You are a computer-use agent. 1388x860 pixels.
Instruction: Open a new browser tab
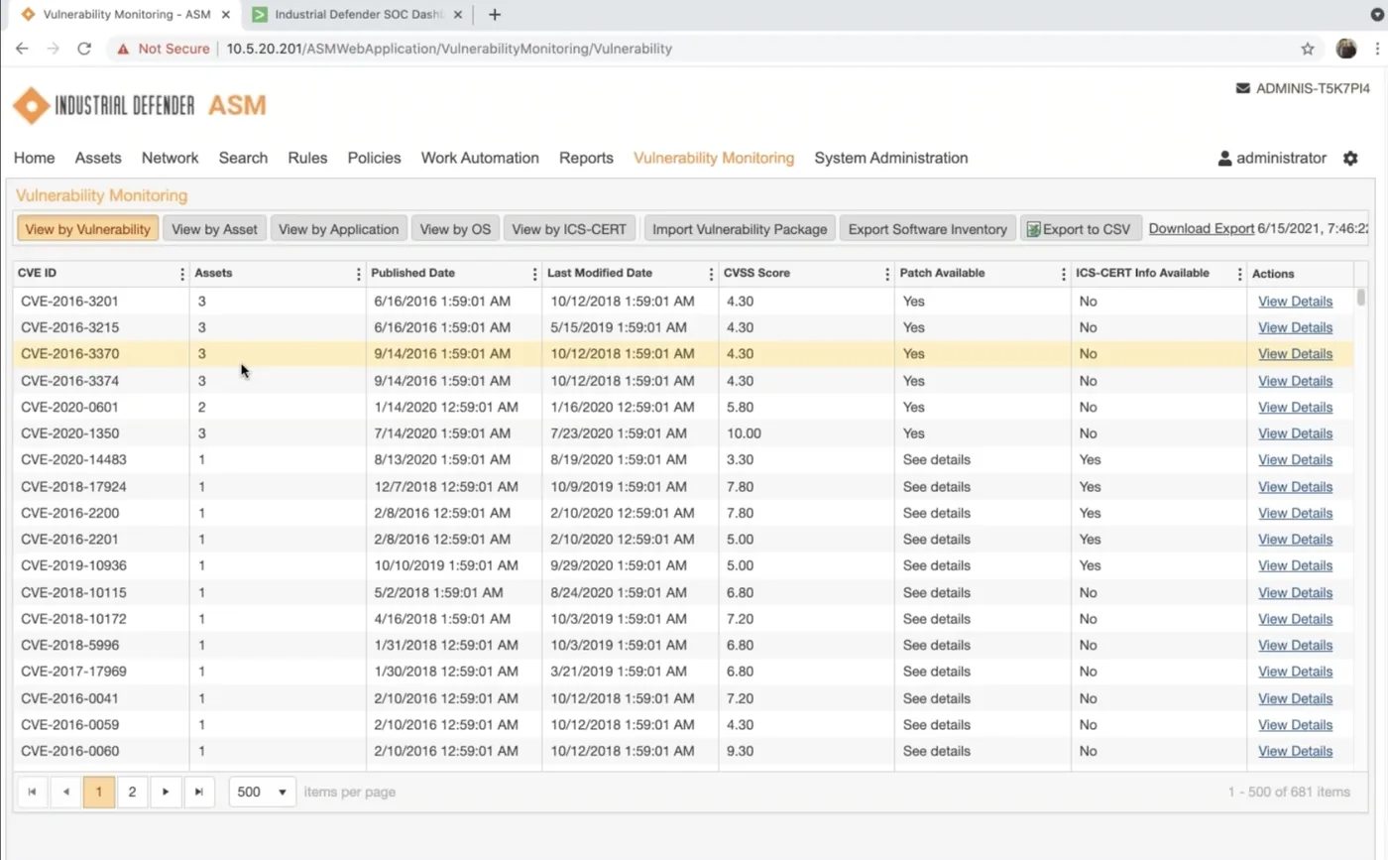click(495, 15)
